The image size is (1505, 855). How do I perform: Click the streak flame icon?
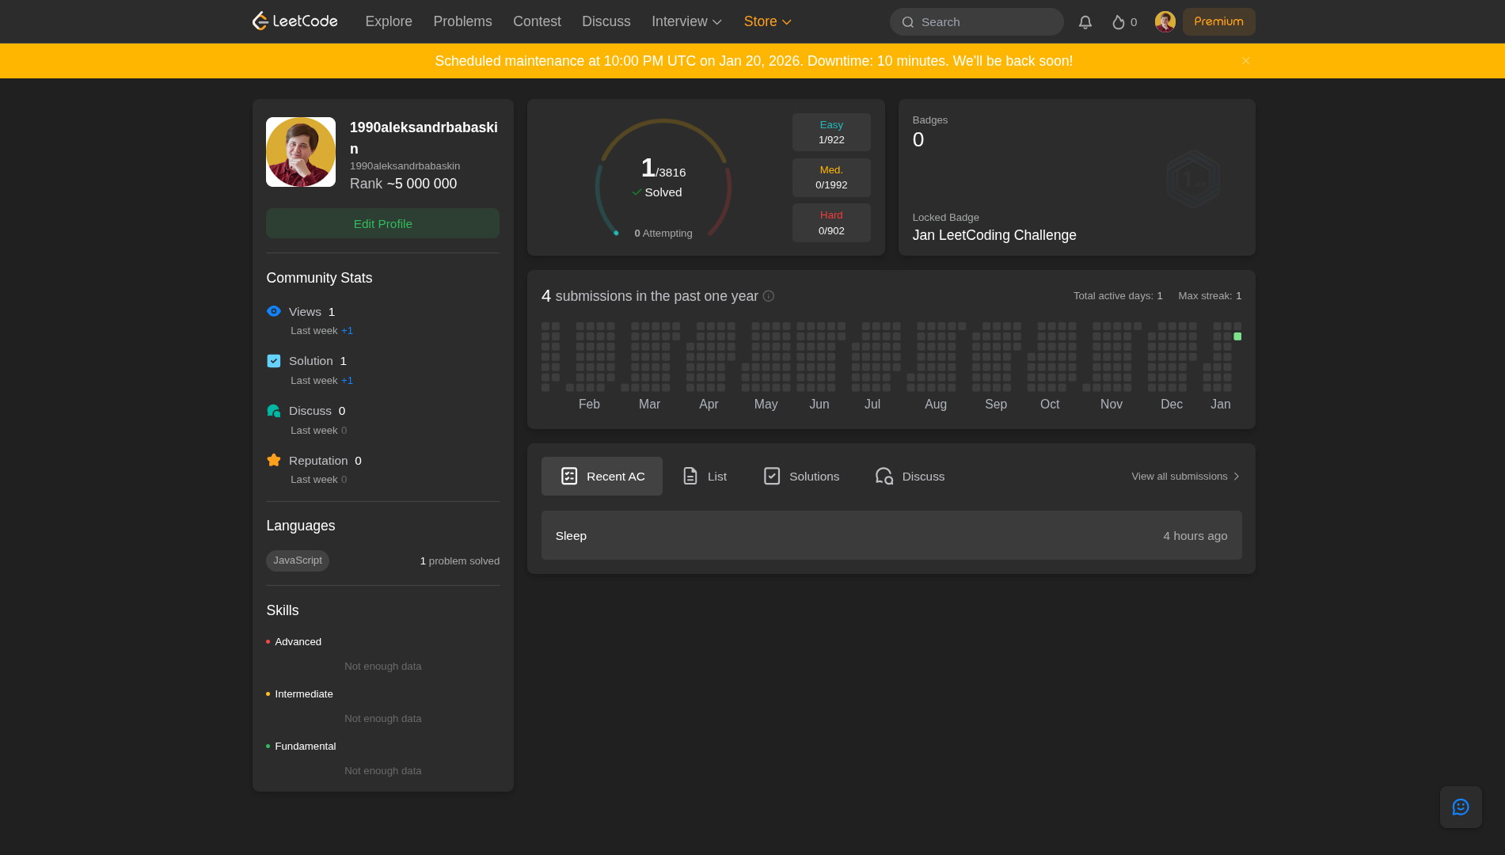[x=1118, y=22]
